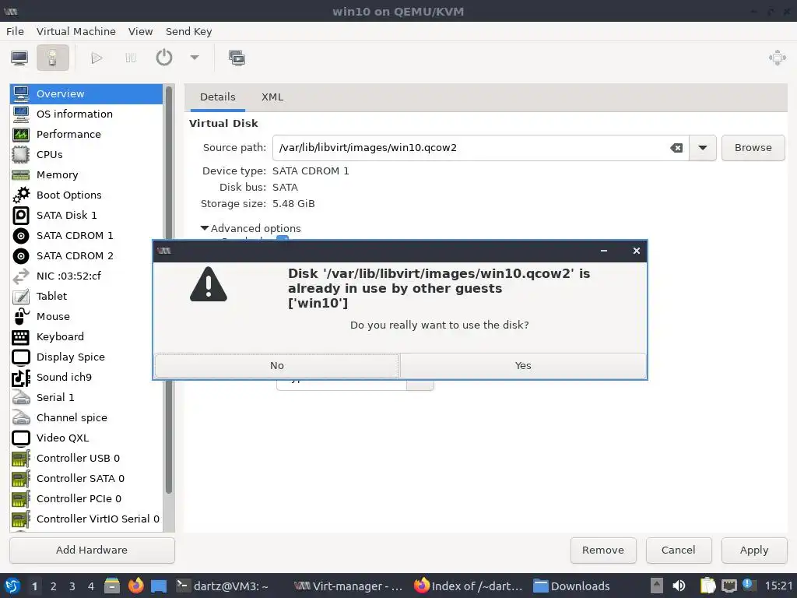Select Controller USB 0
Screen dimensions: 797x598
(x=86, y=458)
